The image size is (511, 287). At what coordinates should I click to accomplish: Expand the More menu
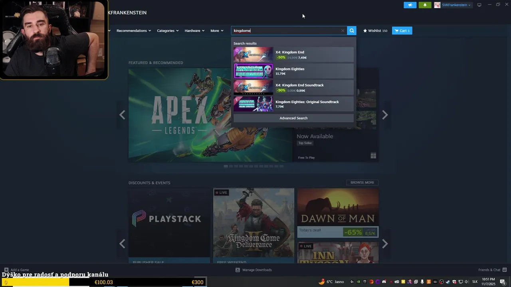point(217,31)
